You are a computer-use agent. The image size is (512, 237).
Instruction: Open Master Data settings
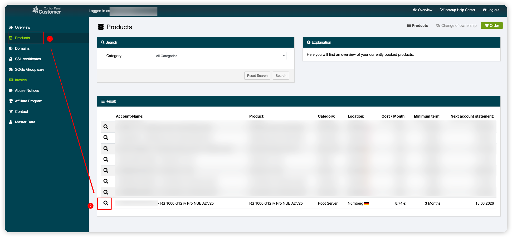pos(25,122)
